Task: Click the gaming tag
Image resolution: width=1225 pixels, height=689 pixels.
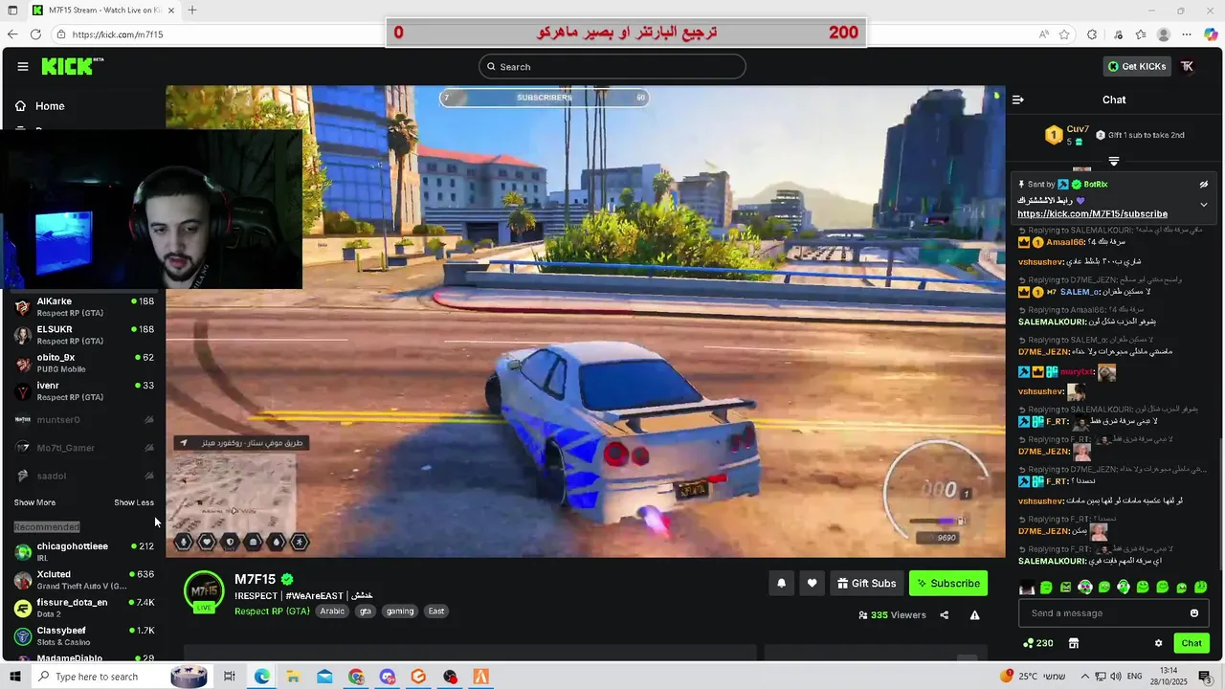Action: [400, 611]
